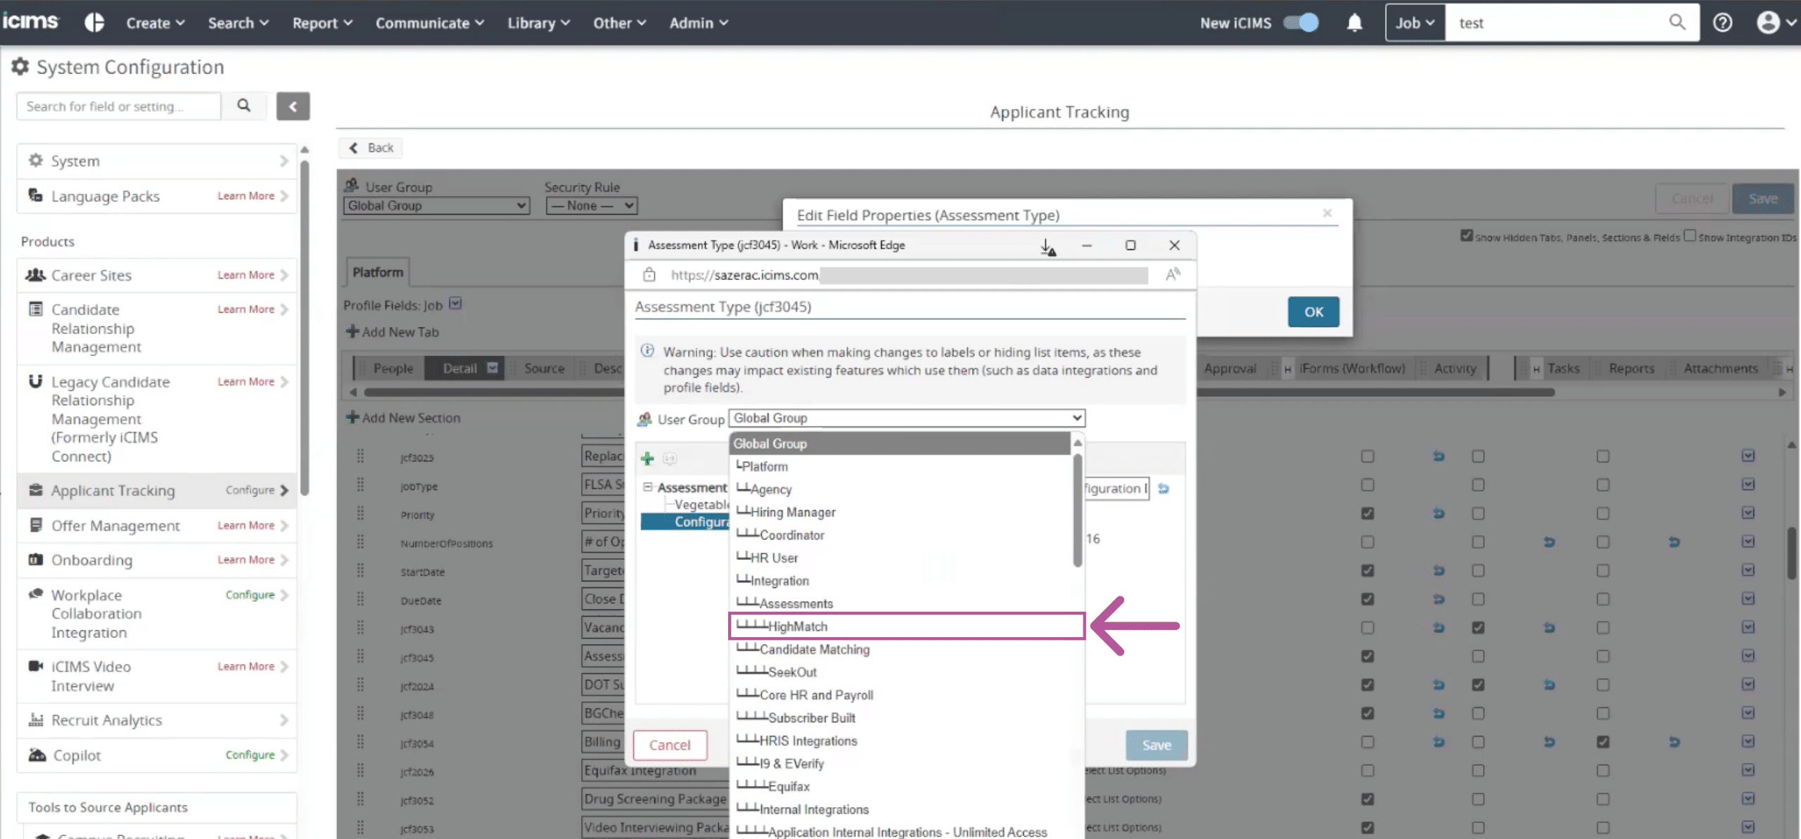Image resolution: width=1801 pixels, height=839 pixels.
Task: Uncheck the first checkbox in Priority row
Action: 1367,513
